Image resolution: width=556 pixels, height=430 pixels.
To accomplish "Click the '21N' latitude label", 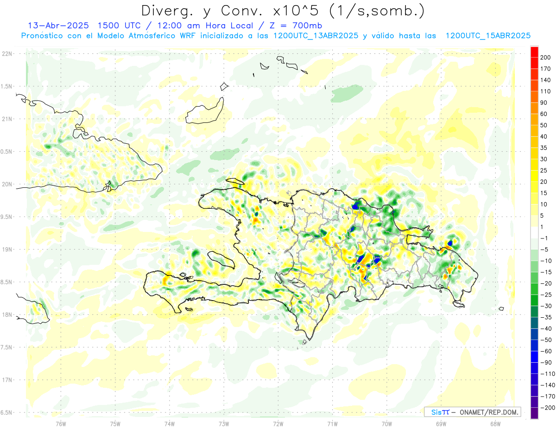I will tap(6, 119).
